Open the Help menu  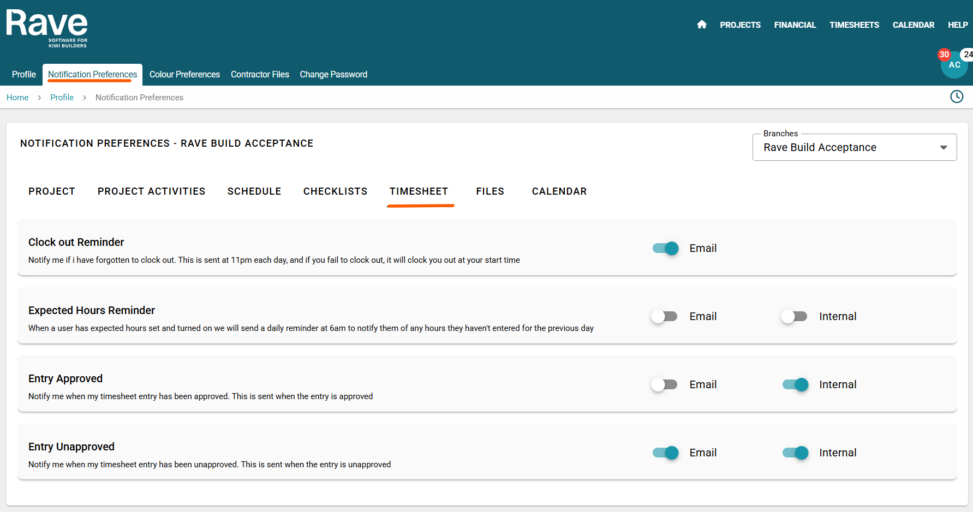coord(958,25)
